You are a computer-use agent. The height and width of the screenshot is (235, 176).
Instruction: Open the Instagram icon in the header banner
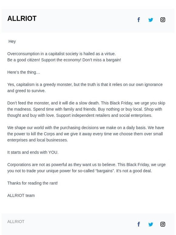coord(163,20)
